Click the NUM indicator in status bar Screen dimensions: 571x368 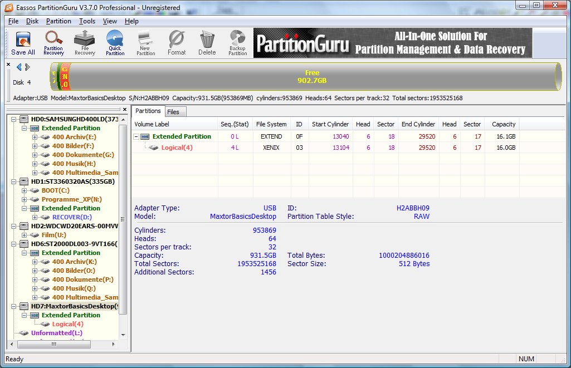pos(526,359)
